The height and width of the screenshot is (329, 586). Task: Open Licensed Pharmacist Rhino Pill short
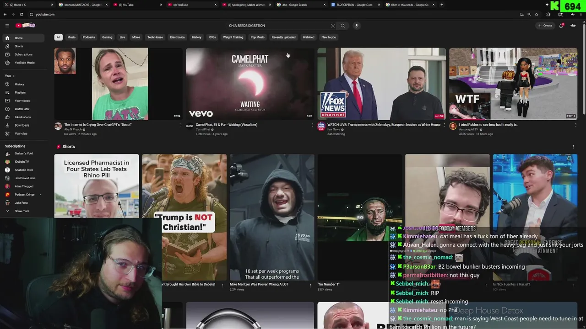pyautogui.click(x=97, y=186)
